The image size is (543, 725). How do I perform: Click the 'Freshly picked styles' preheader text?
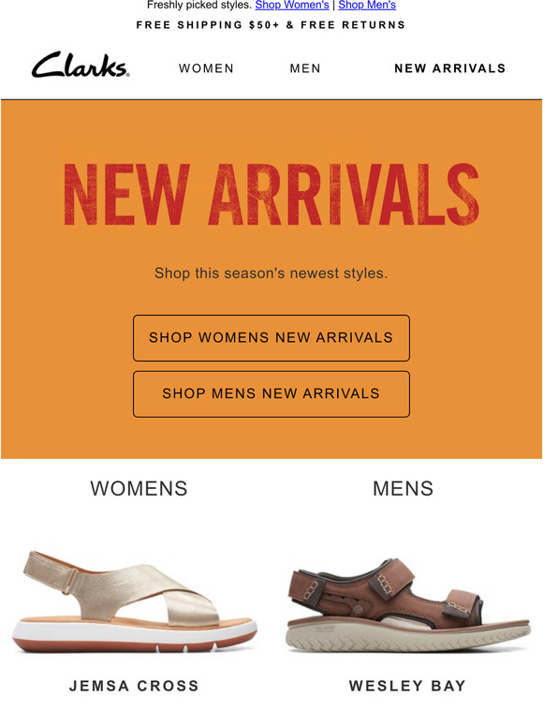pyautogui.click(x=199, y=5)
